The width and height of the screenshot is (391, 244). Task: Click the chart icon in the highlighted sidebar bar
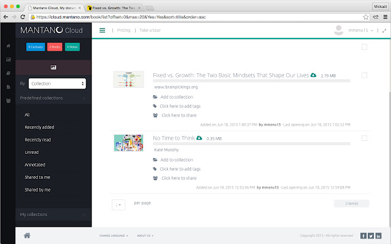(x=53, y=68)
